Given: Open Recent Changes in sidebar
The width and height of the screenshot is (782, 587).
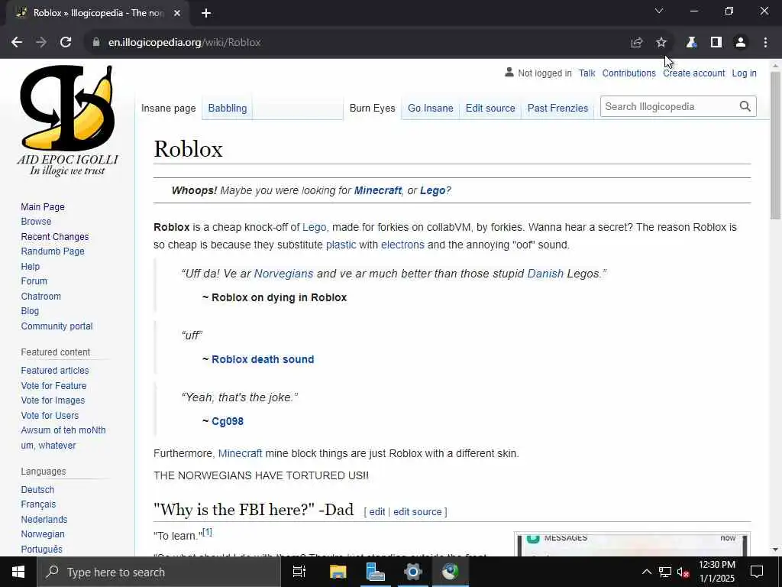Looking at the screenshot, I should tap(55, 237).
